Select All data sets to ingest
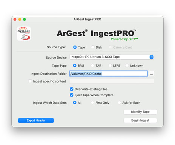Screen dimensions: 175x145 pyautogui.click(x=75, y=103)
